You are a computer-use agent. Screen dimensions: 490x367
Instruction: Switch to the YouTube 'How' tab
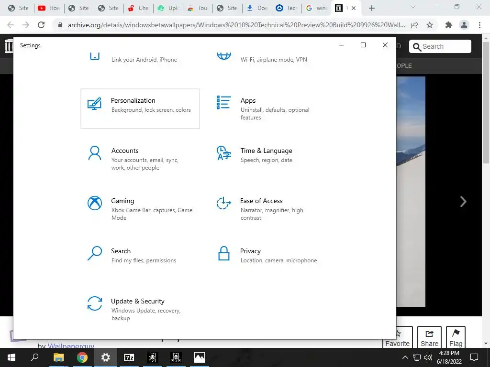[49, 8]
